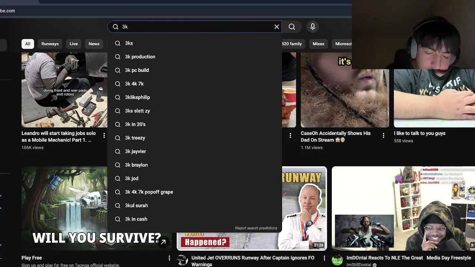Screen dimensions: 475x267
Task: Choose '3k 4k 7k popoff grape' suggestion
Action: point(194,192)
